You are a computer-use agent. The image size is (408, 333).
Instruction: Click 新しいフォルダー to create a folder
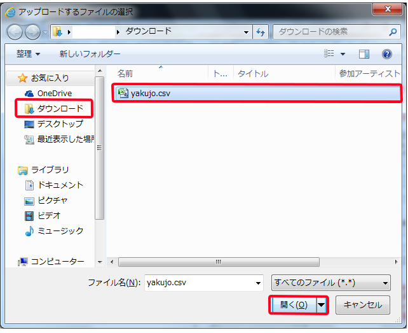coord(90,54)
